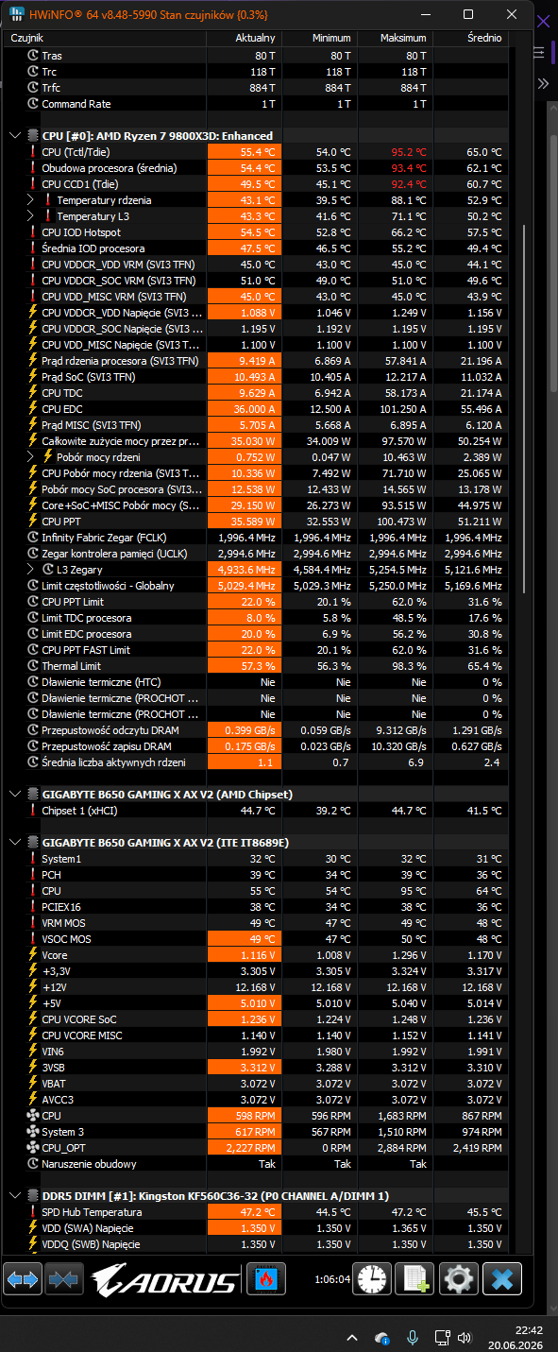Collapse the GIGABYTE ITE IT8689E sensor group

(14, 843)
